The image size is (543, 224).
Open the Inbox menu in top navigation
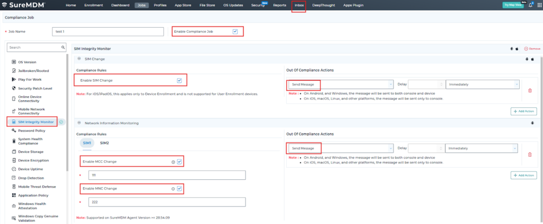(x=299, y=5)
